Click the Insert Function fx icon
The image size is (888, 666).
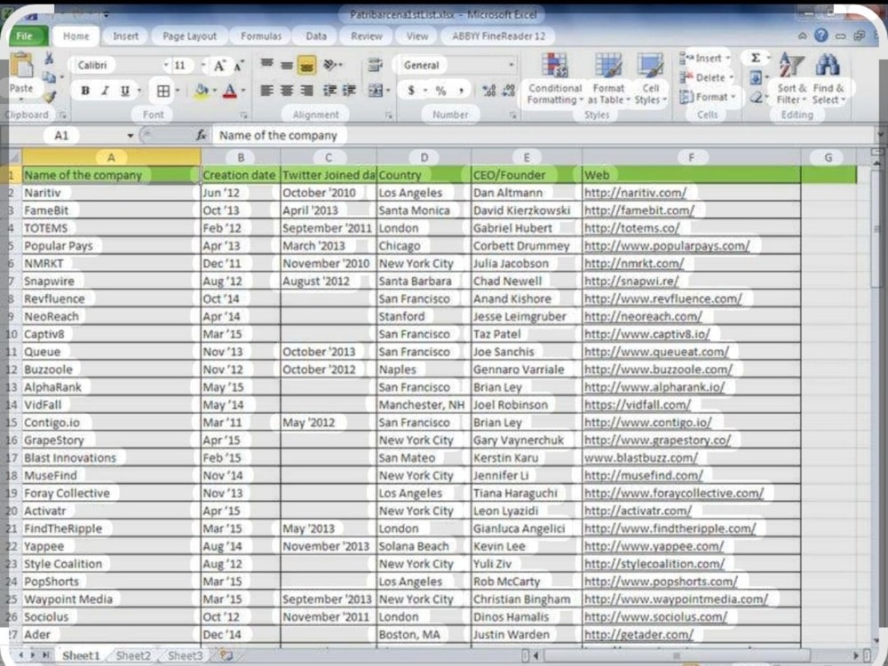click(x=201, y=135)
